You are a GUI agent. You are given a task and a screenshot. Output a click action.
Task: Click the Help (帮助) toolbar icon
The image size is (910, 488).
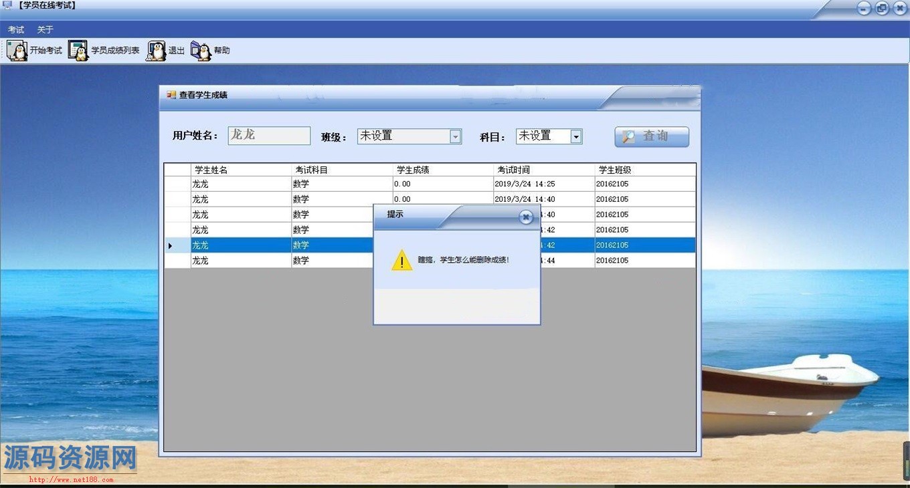coord(201,51)
